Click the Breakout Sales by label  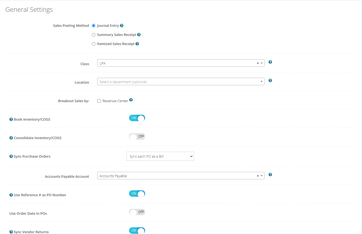tap(74, 101)
